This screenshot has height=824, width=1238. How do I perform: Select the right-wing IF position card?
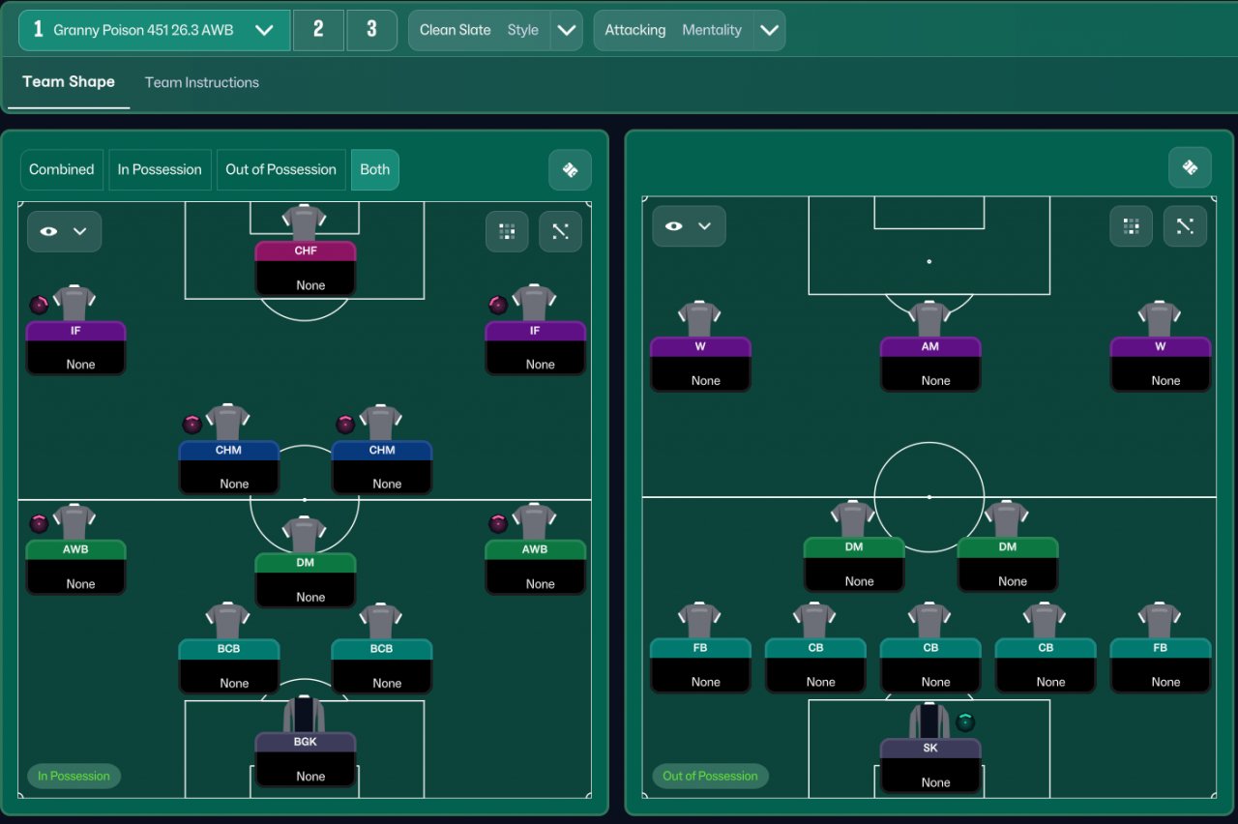(x=536, y=347)
